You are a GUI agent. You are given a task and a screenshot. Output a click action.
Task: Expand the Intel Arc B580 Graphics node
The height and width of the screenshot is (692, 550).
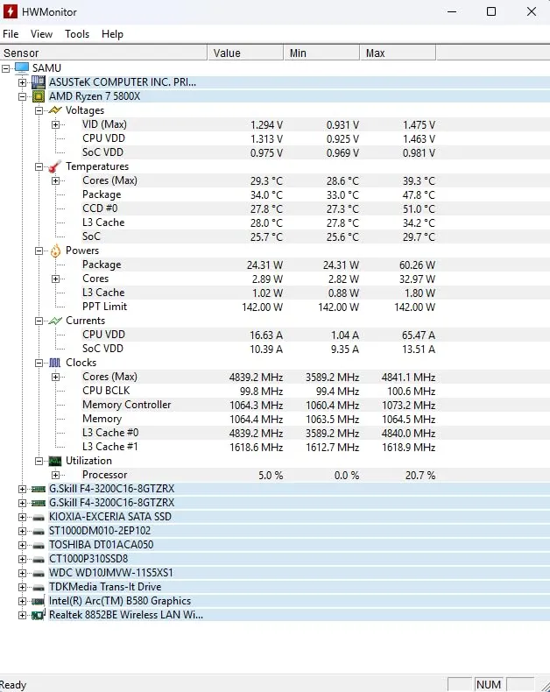point(22,601)
